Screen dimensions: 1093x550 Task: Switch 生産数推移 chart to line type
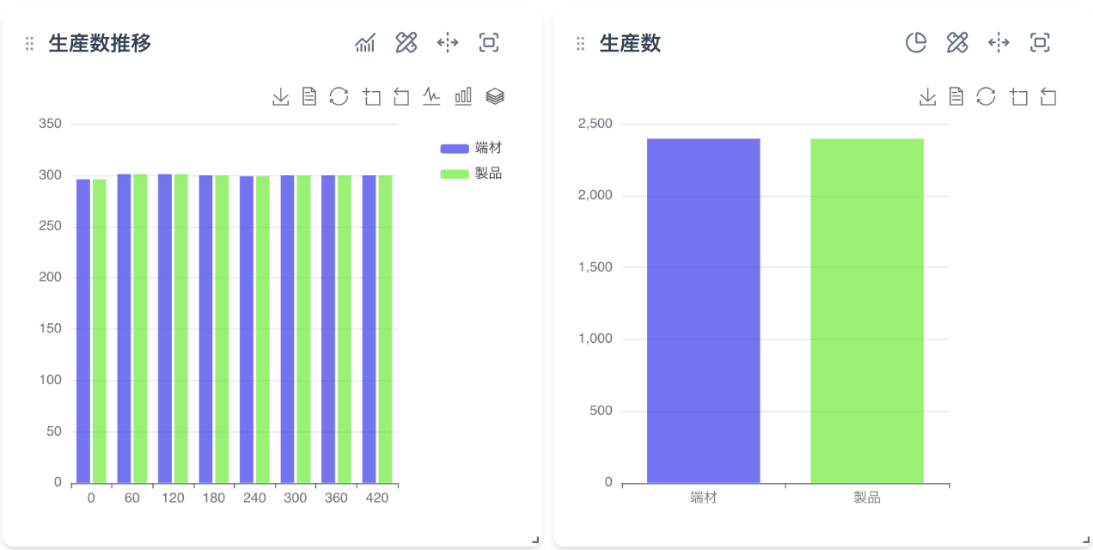(431, 96)
